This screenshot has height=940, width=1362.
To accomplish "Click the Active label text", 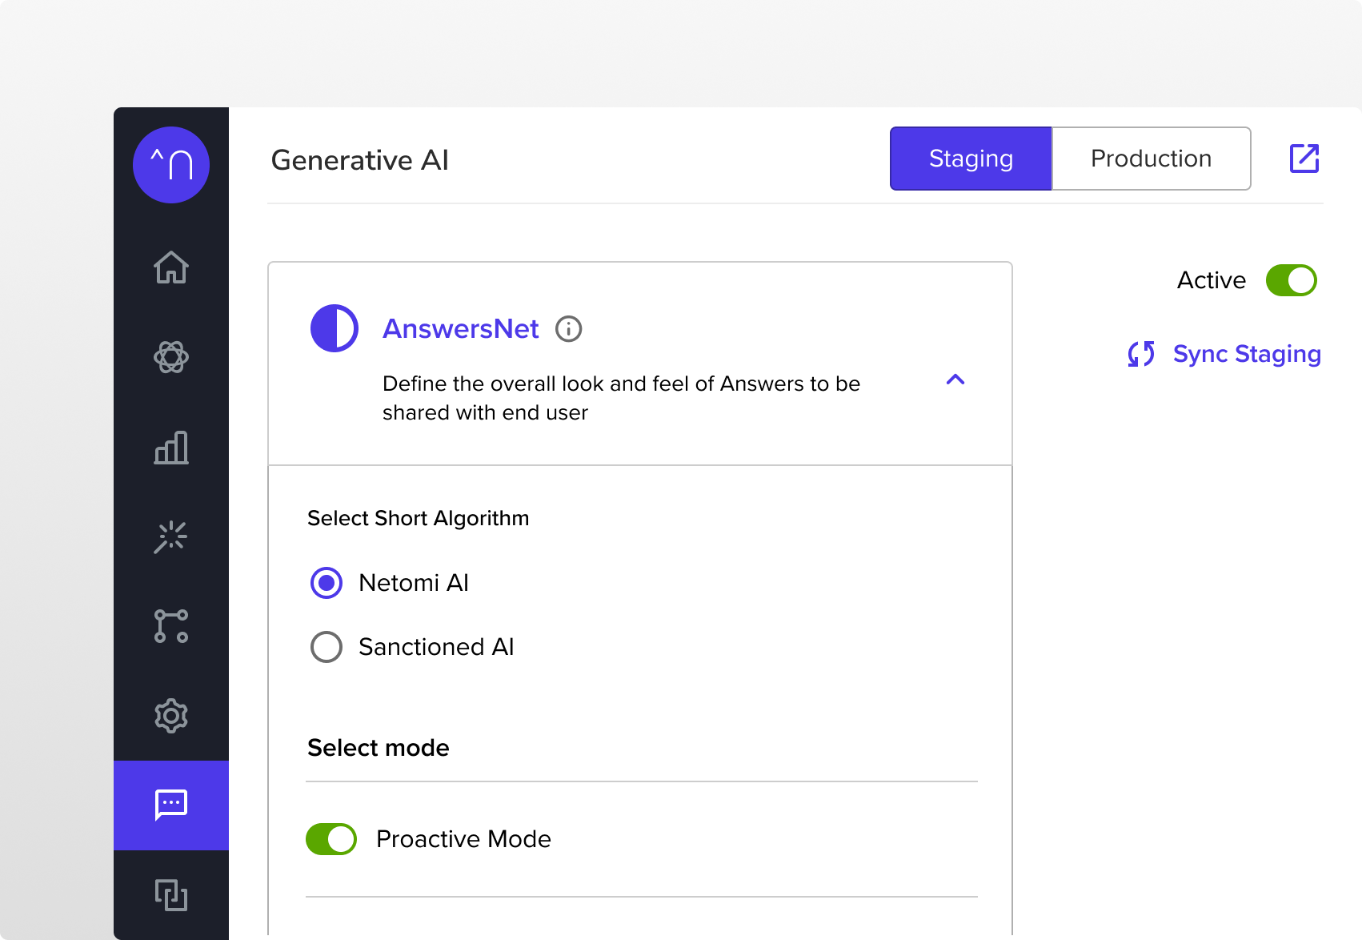I will tap(1212, 280).
